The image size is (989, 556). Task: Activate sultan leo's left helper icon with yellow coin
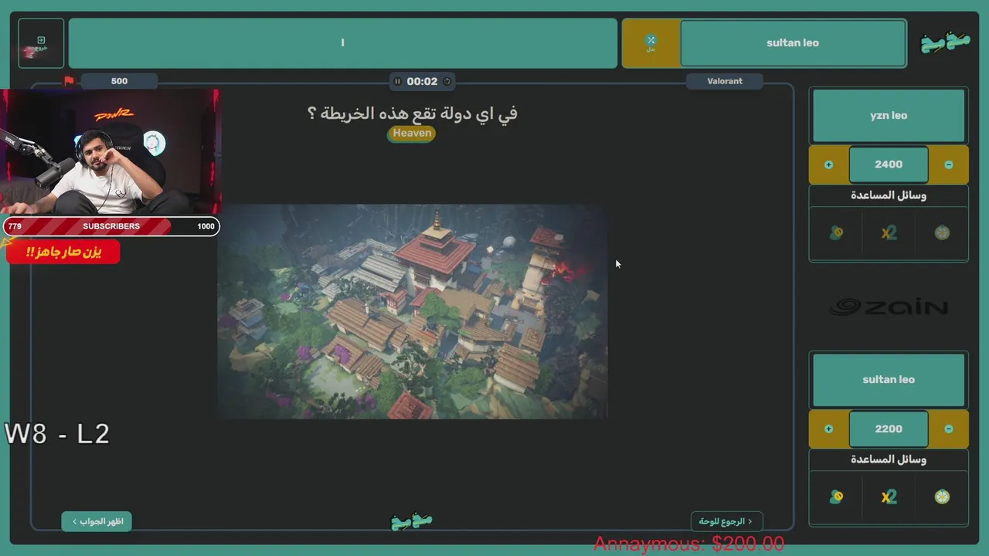[x=836, y=497]
